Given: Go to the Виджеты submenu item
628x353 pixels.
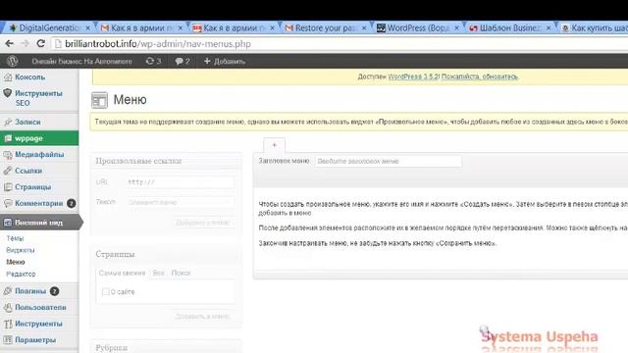Looking at the screenshot, I should coord(21,250).
